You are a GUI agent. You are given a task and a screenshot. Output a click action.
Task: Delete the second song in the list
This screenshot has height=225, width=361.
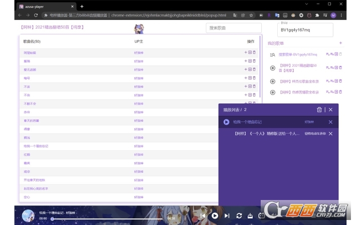point(254,61)
